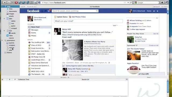172x97 pixels.
Task: Select the scraped item in sidebar
Action: click(14, 28)
